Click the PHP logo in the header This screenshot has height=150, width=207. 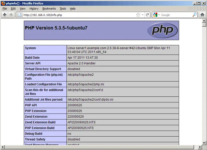(162, 30)
